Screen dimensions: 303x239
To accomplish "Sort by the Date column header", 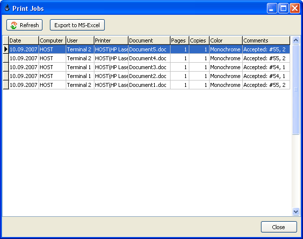I will pos(23,40).
